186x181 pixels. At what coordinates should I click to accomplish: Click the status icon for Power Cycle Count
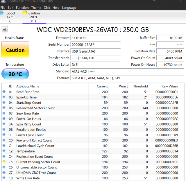(x=4, y=135)
